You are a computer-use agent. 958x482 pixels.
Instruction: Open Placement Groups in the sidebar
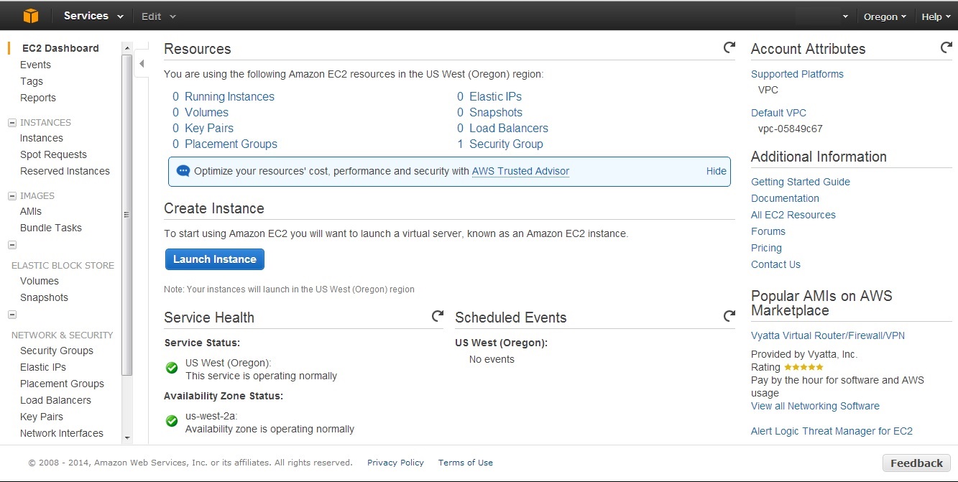point(62,384)
